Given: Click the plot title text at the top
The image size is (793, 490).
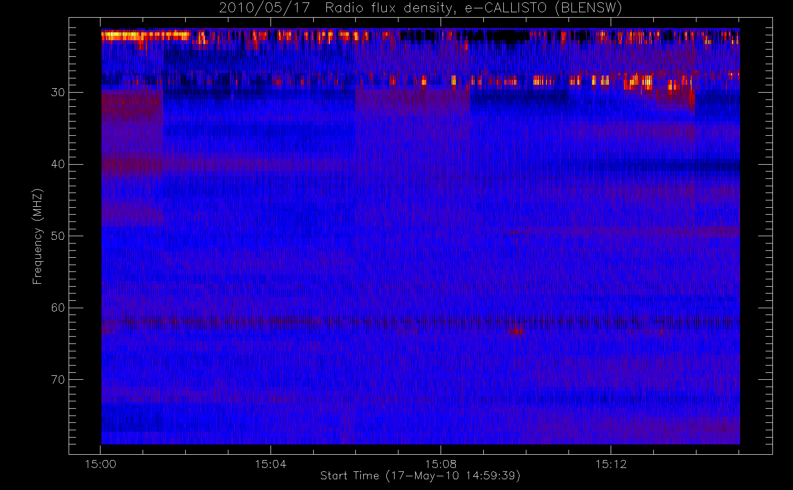Looking at the screenshot, I should coord(421,8).
